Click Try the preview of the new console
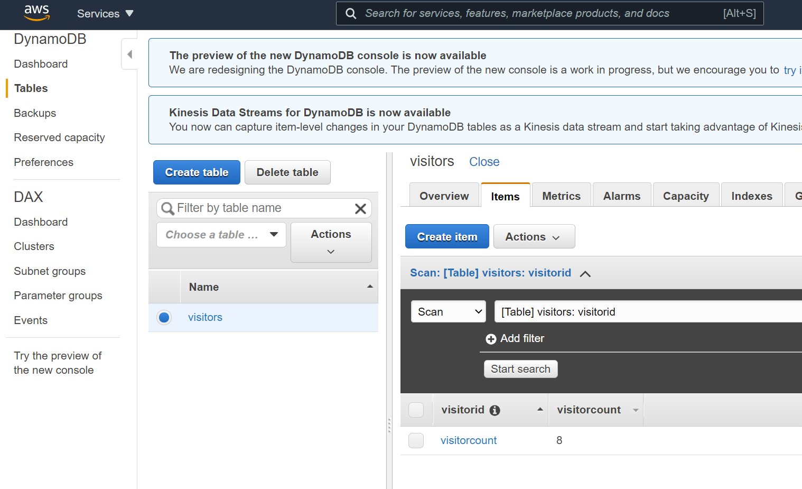802x489 pixels. pos(58,363)
